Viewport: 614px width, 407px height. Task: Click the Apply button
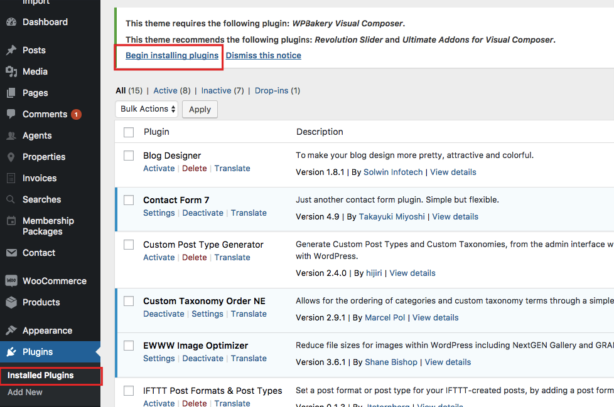pos(200,109)
